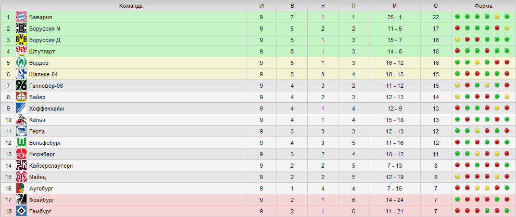Click Бавария's yellow draw form dot
This screenshot has width=516, height=217.
(x=497, y=17)
